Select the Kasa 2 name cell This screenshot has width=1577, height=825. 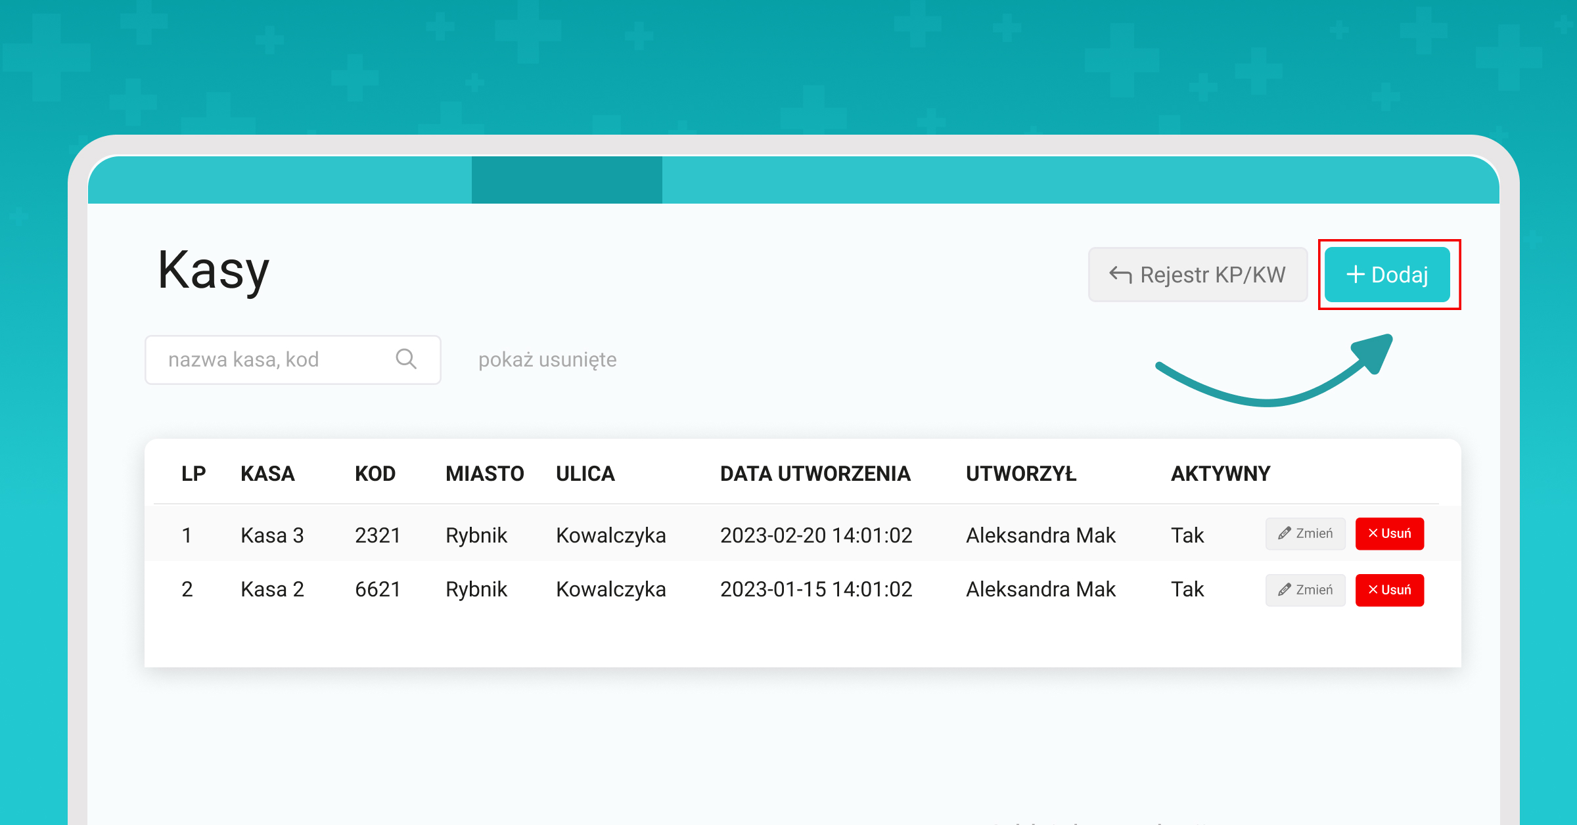click(x=272, y=589)
